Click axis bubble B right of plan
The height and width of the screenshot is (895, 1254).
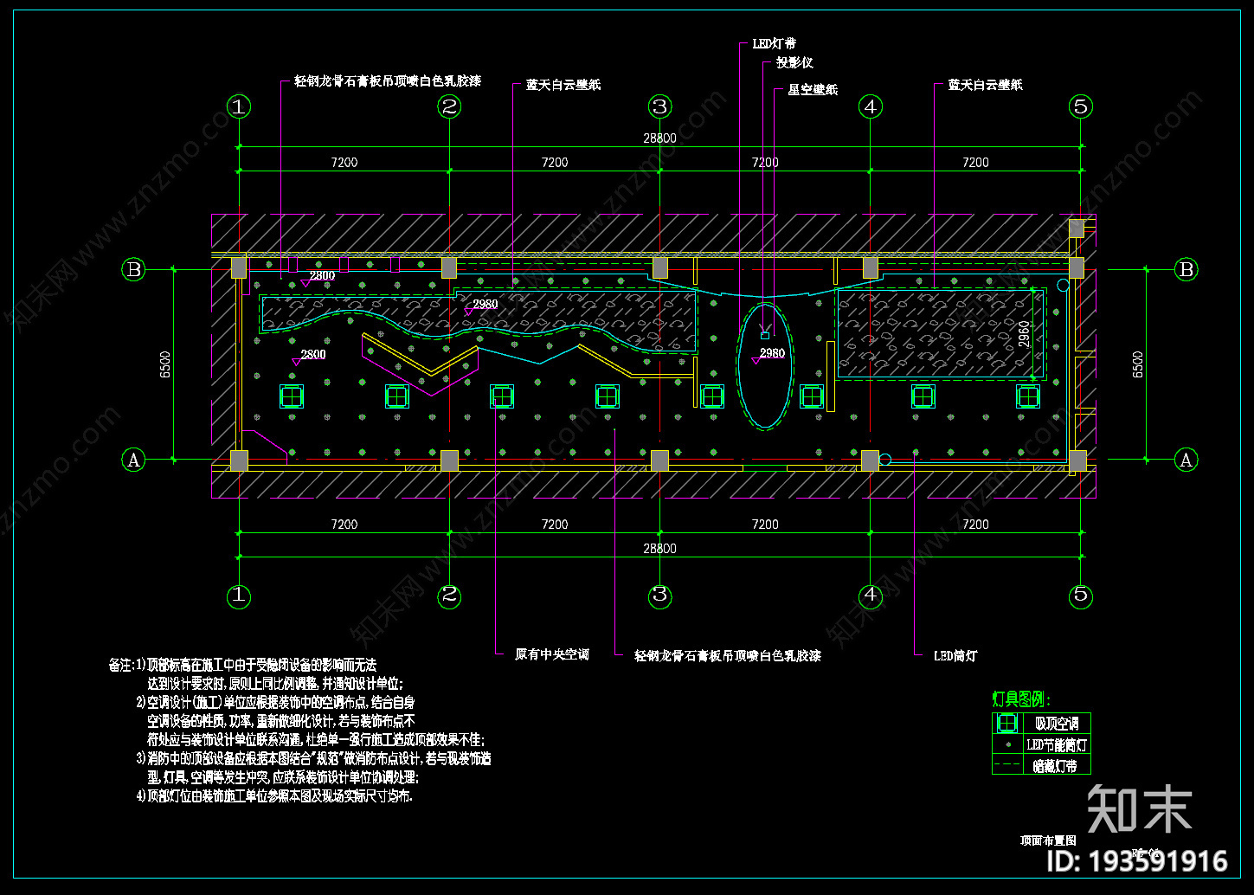[x=1186, y=269]
